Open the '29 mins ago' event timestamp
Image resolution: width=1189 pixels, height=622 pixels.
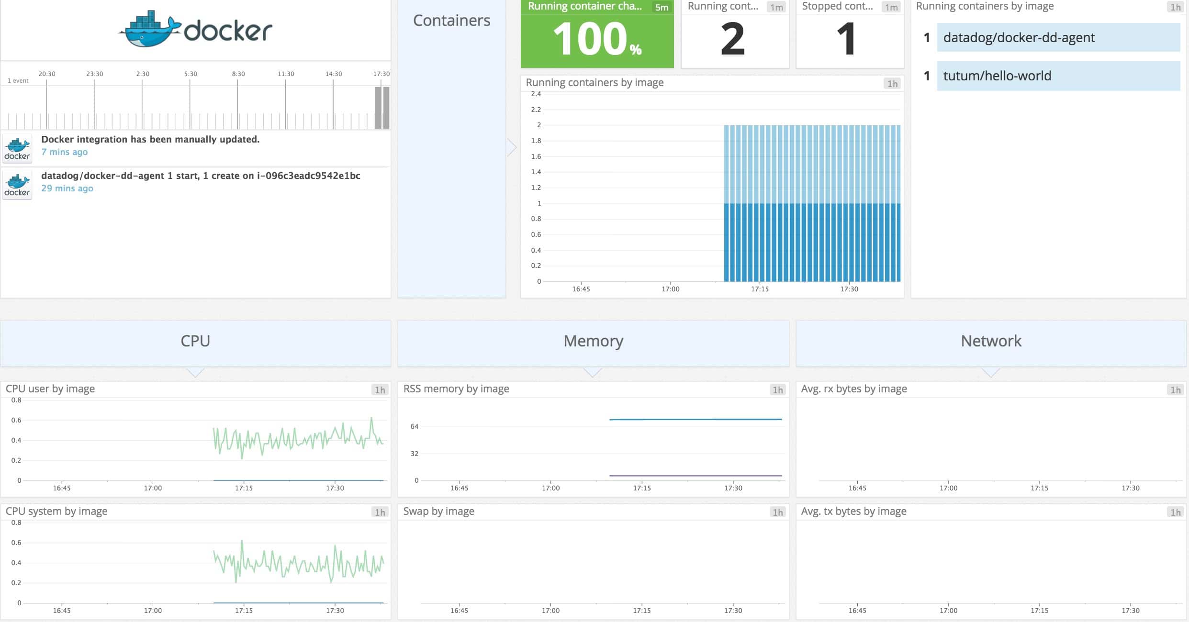(x=67, y=189)
